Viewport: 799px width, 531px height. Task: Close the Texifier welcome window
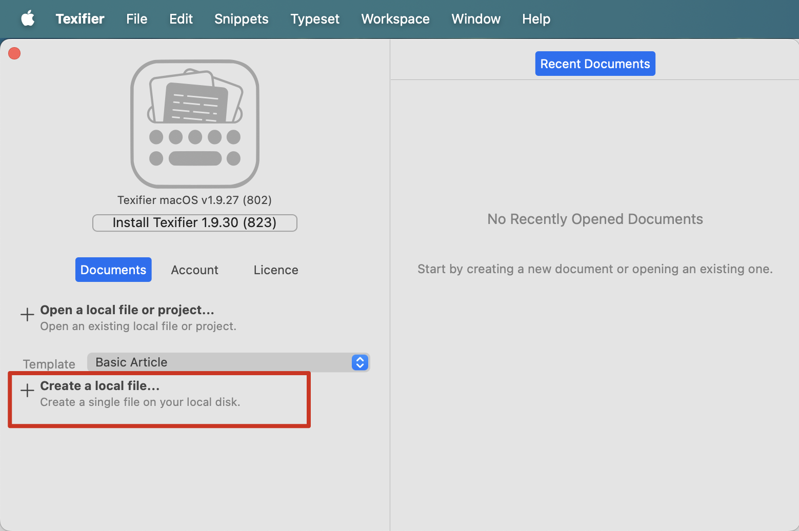[14, 53]
